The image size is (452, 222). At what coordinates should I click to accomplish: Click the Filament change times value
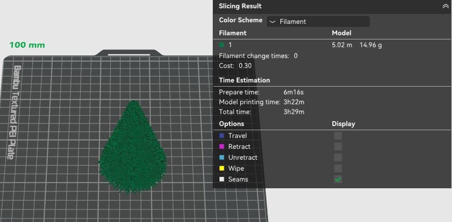coord(296,56)
